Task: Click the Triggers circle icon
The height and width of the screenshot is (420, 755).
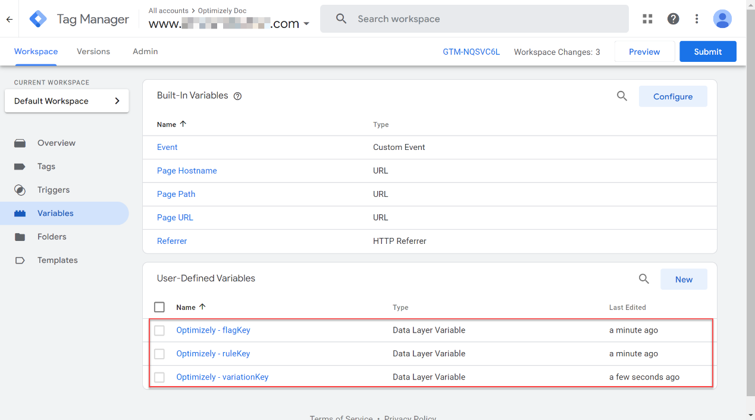Action: pyautogui.click(x=20, y=190)
